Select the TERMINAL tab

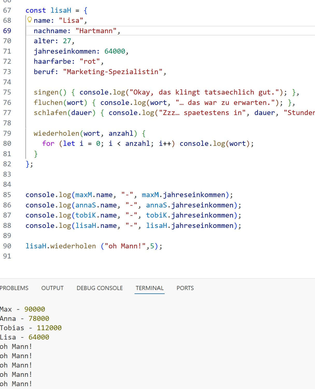150,288
